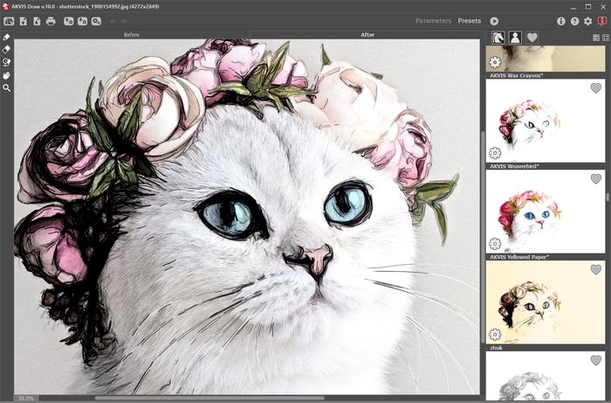Open Preferences gear in top toolbar
The width and height of the screenshot is (611, 403).
click(588, 21)
